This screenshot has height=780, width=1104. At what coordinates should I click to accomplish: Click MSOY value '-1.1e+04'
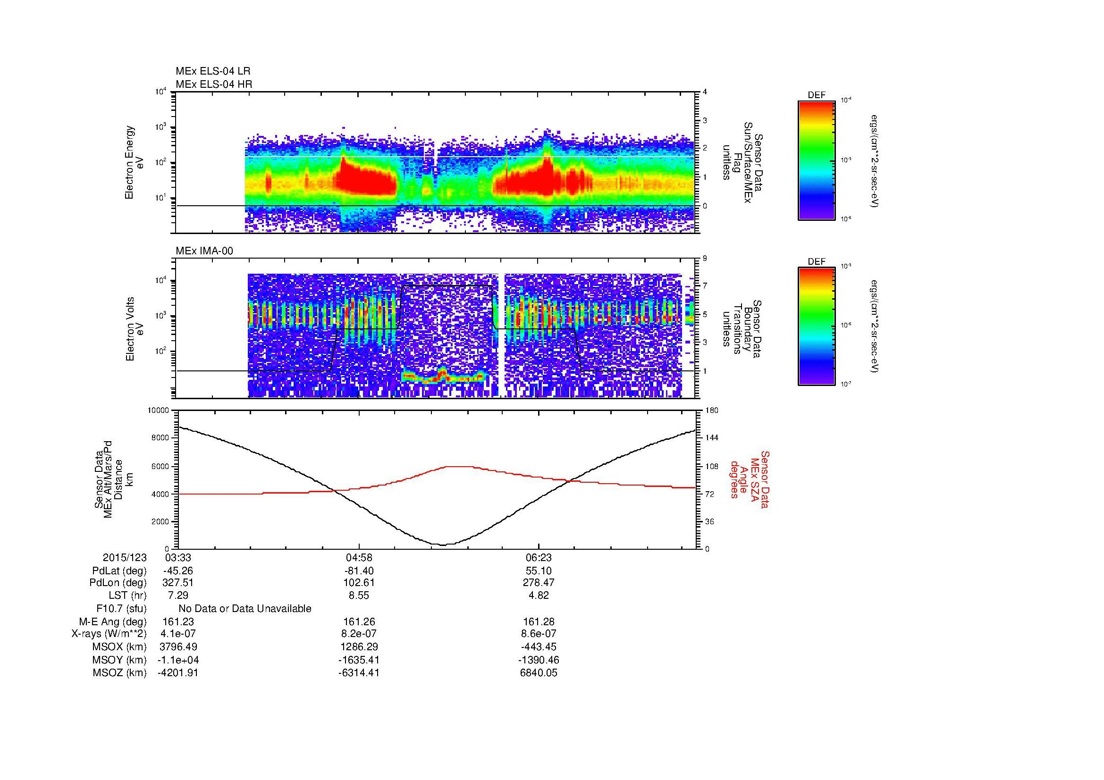pos(178,660)
